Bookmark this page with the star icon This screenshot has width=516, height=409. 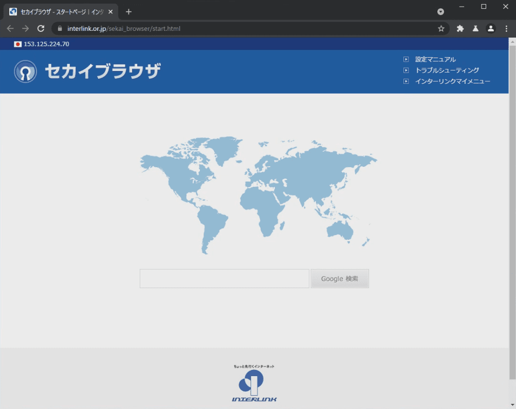tap(441, 29)
